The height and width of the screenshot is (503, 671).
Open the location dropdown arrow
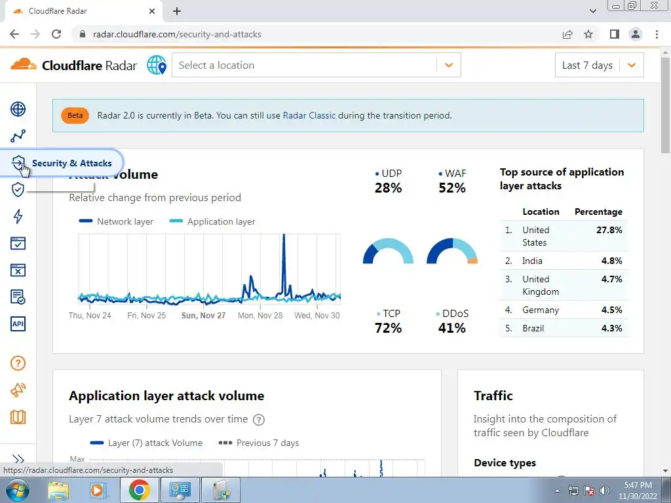tap(448, 65)
